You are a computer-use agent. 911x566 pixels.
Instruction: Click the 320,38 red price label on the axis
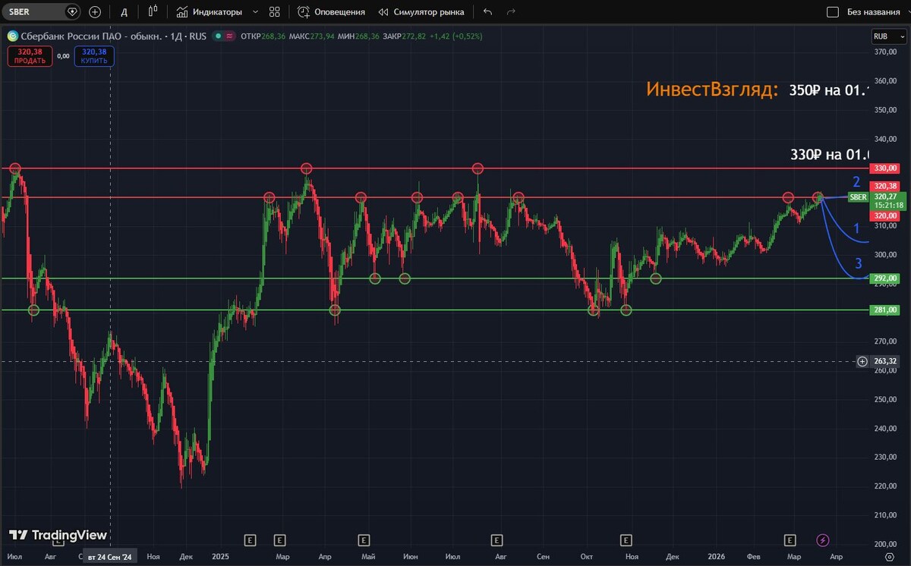[x=886, y=186]
